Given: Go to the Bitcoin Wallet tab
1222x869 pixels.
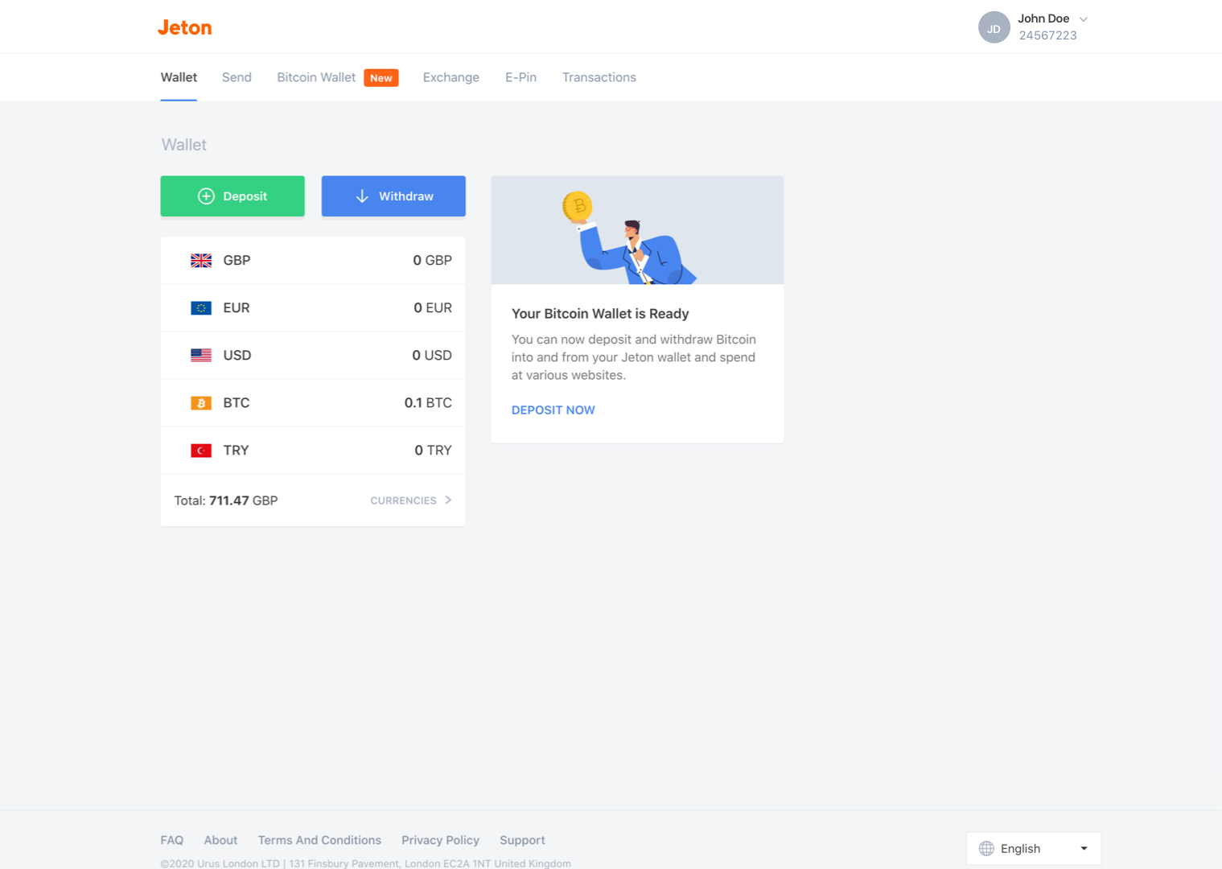Looking at the screenshot, I should tap(316, 77).
